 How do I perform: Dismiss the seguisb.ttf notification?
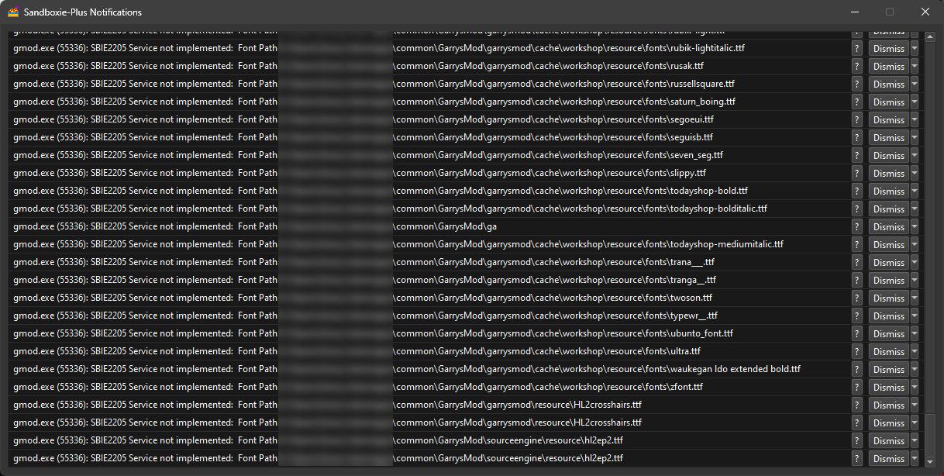888,137
